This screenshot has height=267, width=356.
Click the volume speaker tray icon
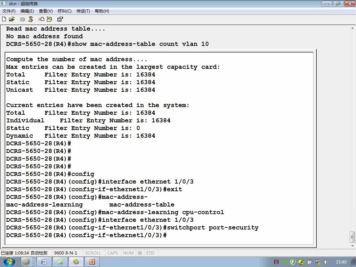(326, 262)
